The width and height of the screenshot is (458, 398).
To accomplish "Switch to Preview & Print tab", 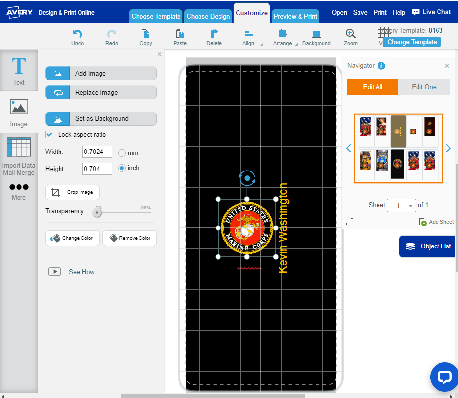I will click(295, 16).
